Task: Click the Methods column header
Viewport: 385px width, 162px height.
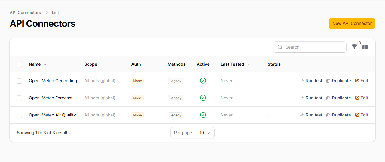Action: [x=177, y=64]
